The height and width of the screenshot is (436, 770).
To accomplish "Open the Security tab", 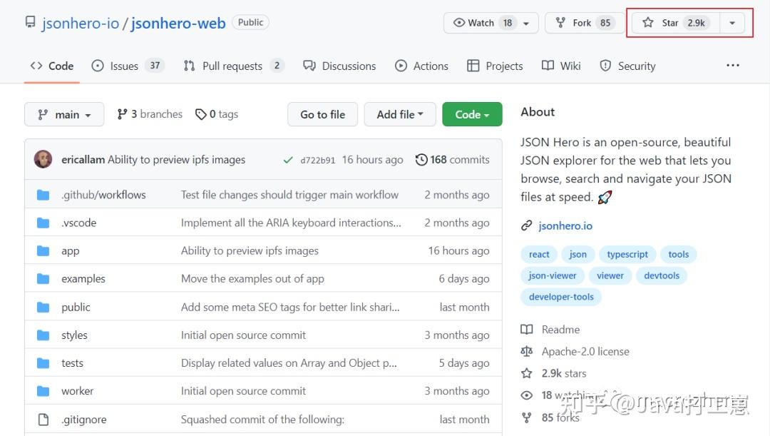I will point(627,66).
